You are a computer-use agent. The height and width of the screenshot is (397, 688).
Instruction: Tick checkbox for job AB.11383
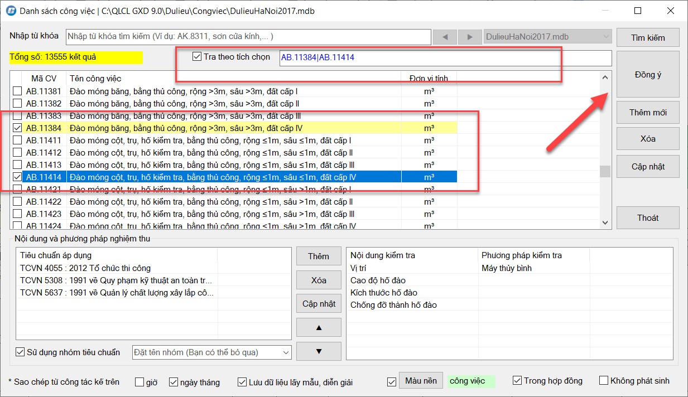tap(18, 116)
